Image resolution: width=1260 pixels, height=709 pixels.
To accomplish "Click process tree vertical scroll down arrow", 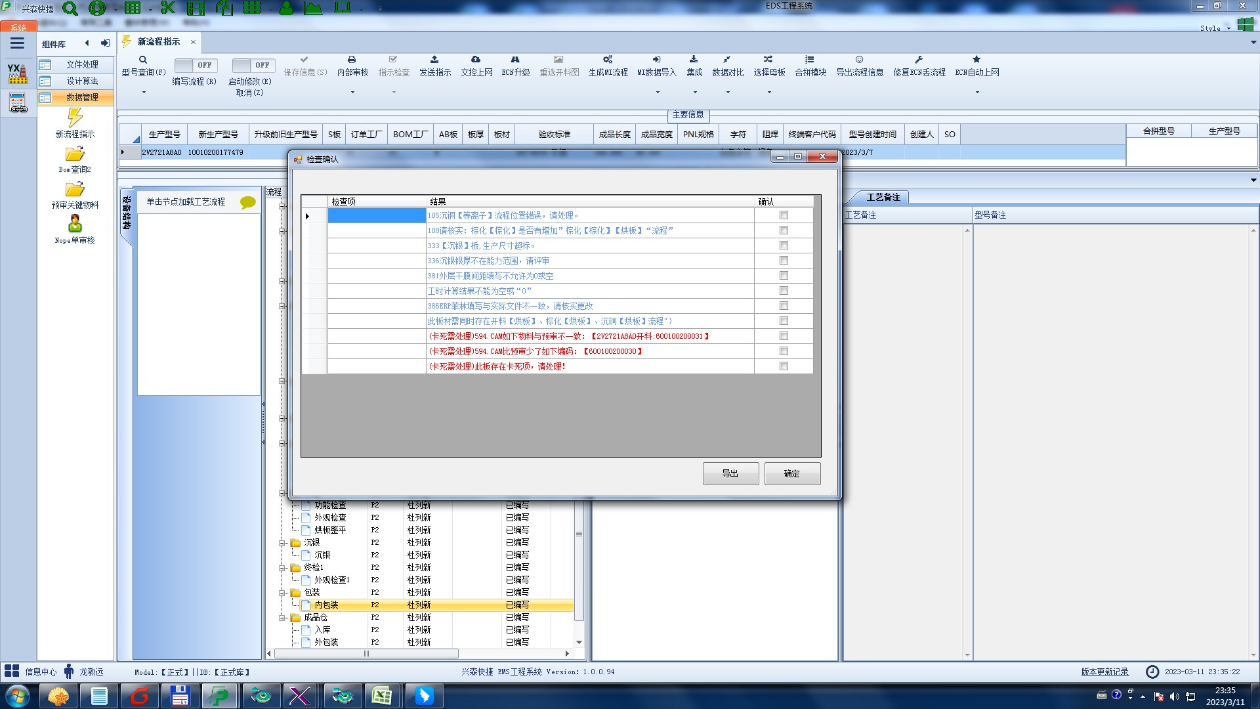I will (579, 642).
